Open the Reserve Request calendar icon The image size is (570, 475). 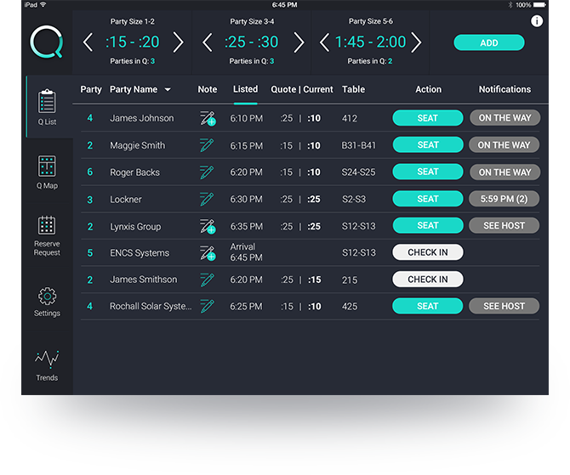pyautogui.click(x=47, y=226)
